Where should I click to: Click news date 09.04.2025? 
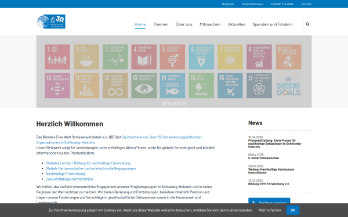(x=256, y=155)
